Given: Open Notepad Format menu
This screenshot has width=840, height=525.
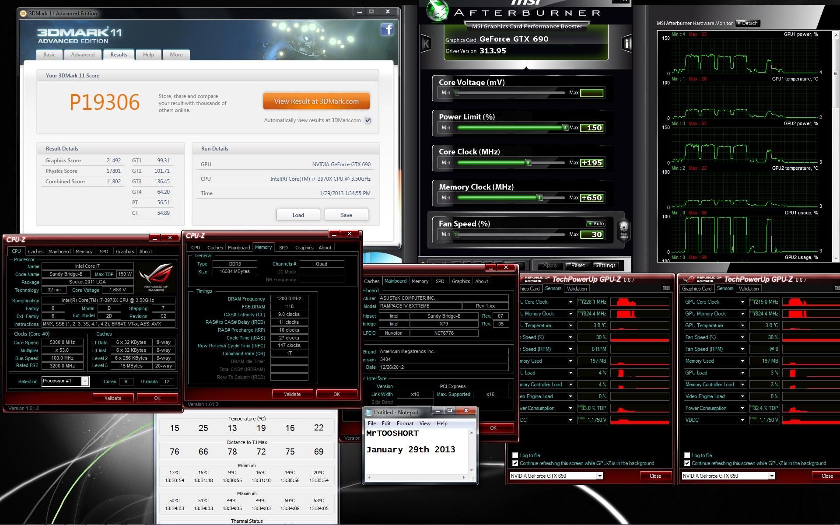Looking at the screenshot, I should coord(405,423).
